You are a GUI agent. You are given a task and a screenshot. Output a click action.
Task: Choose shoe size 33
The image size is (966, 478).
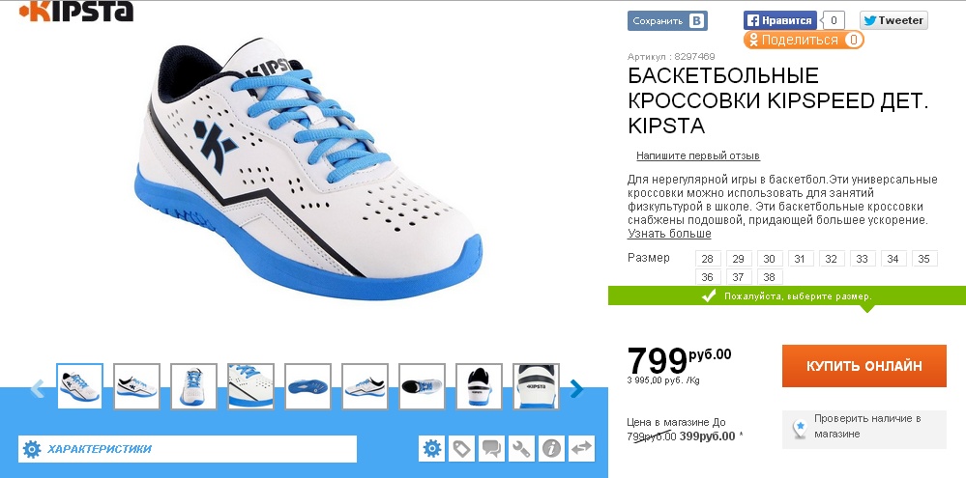click(863, 259)
